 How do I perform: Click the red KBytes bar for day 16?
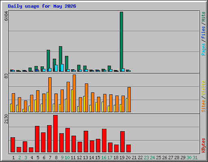[104, 141]
